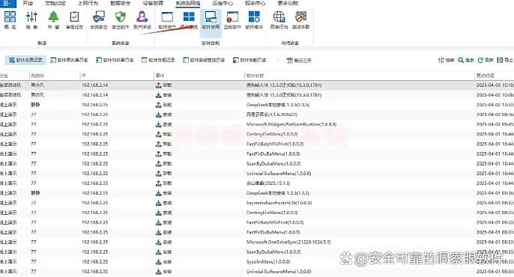Viewport: 514px width, 277px height.
Task: Open the 更多功能 ribbon tab
Action: pos(288,3)
